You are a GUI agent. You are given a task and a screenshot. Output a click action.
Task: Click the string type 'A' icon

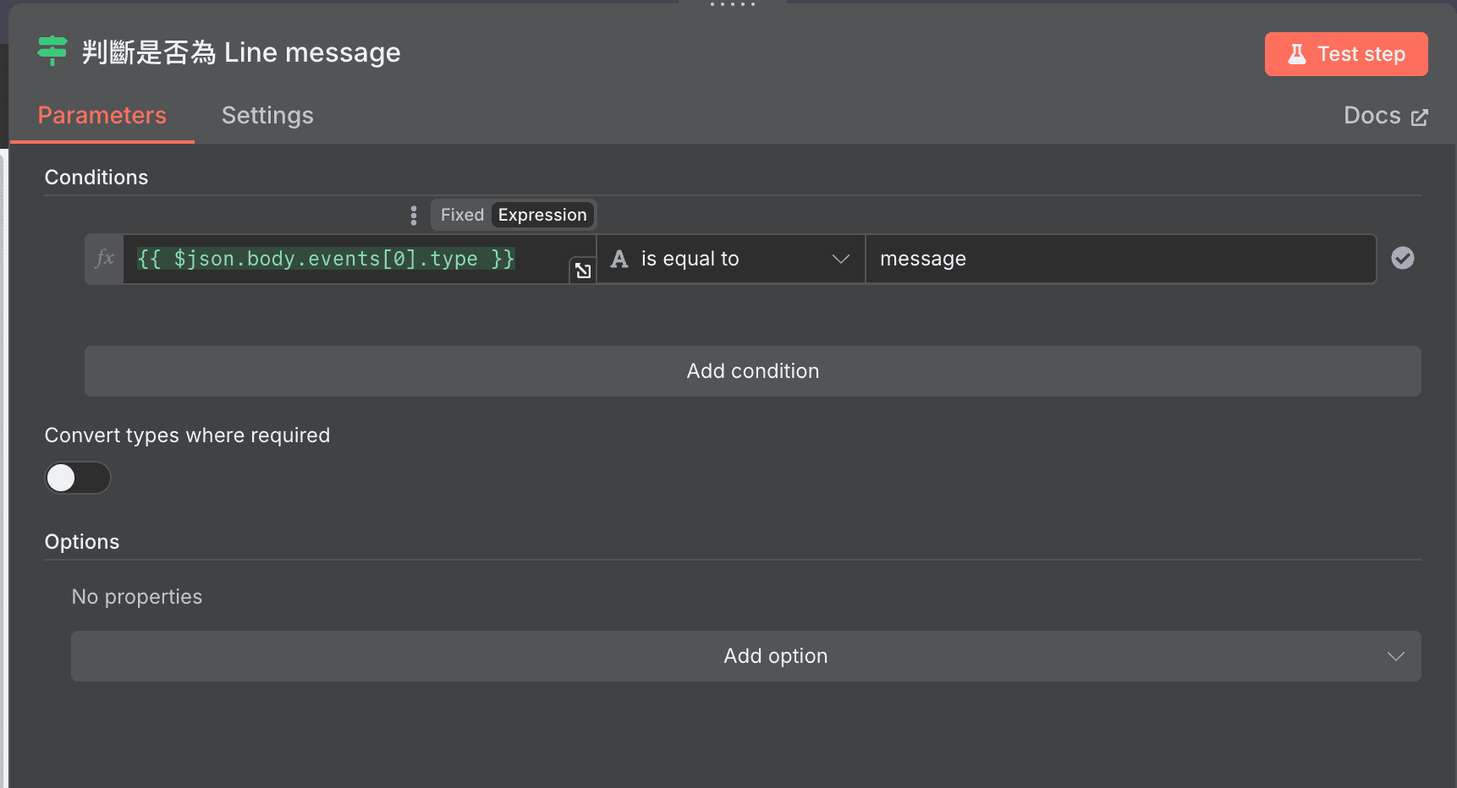coord(619,259)
